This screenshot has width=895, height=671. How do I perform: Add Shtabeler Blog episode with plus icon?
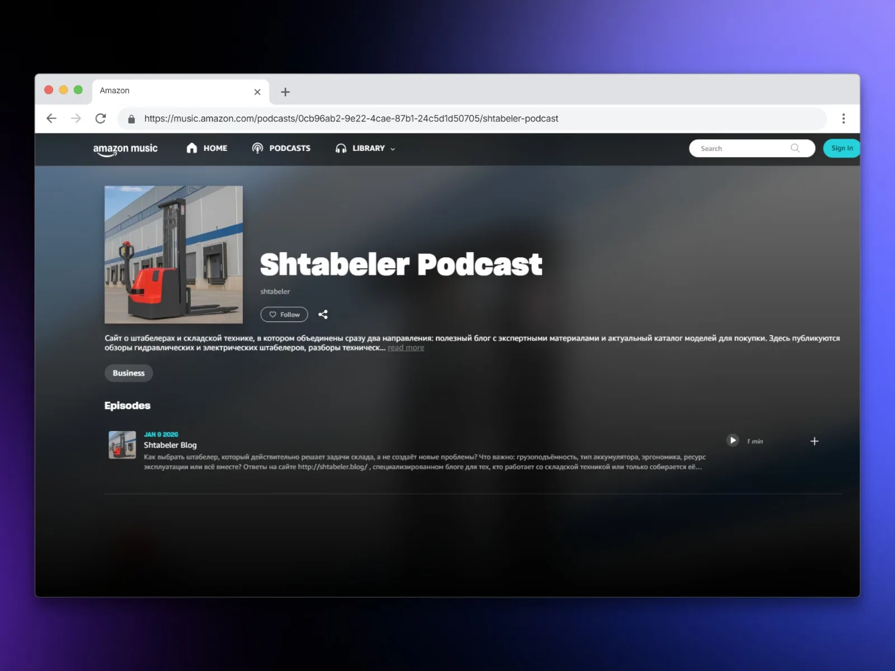coord(814,441)
